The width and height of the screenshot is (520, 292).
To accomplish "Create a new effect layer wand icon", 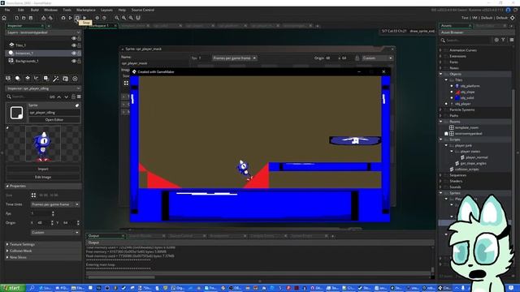I will click(x=56, y=79).
